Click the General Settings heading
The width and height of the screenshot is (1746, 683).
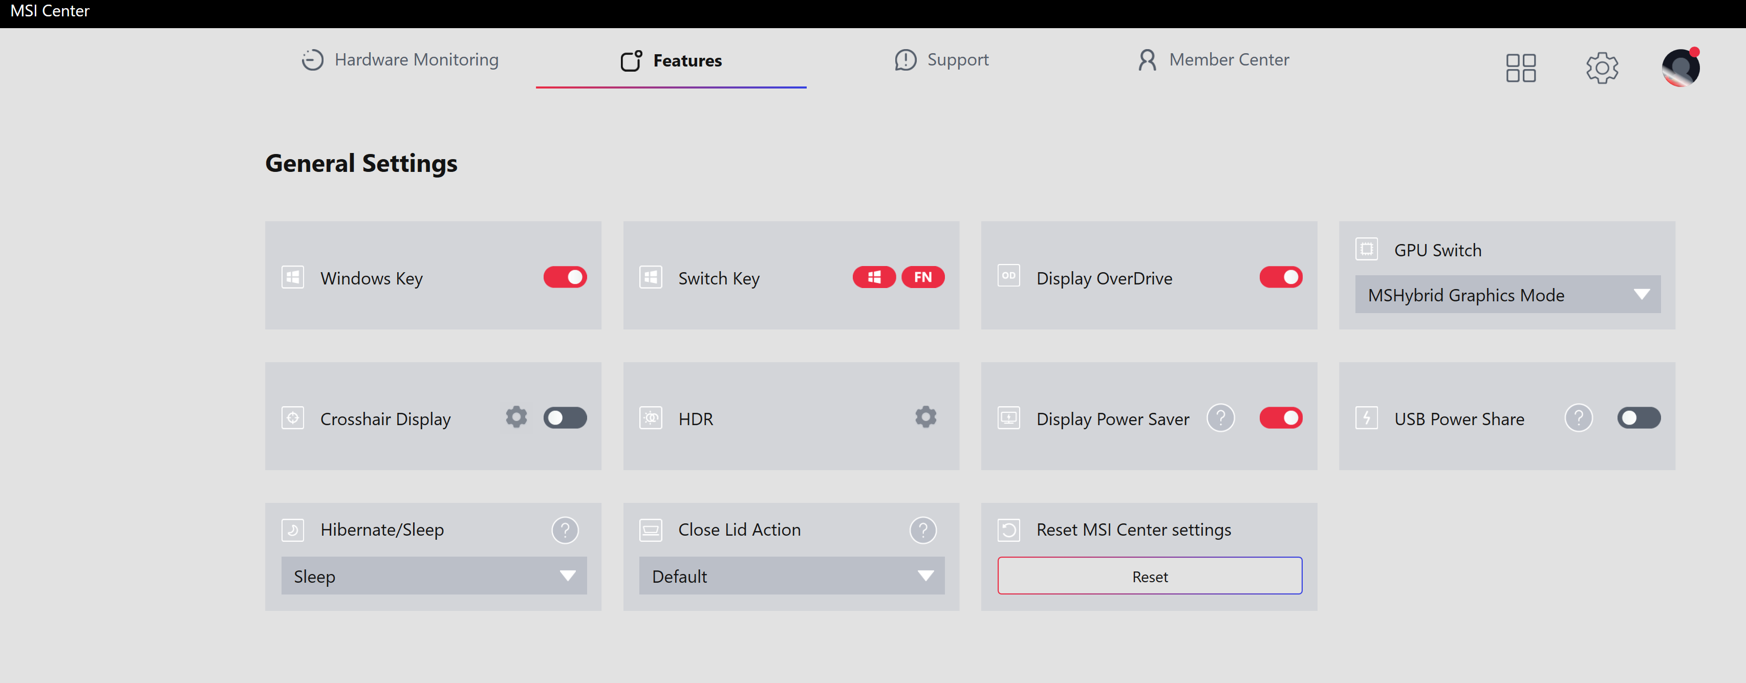(x=361, y=163)
